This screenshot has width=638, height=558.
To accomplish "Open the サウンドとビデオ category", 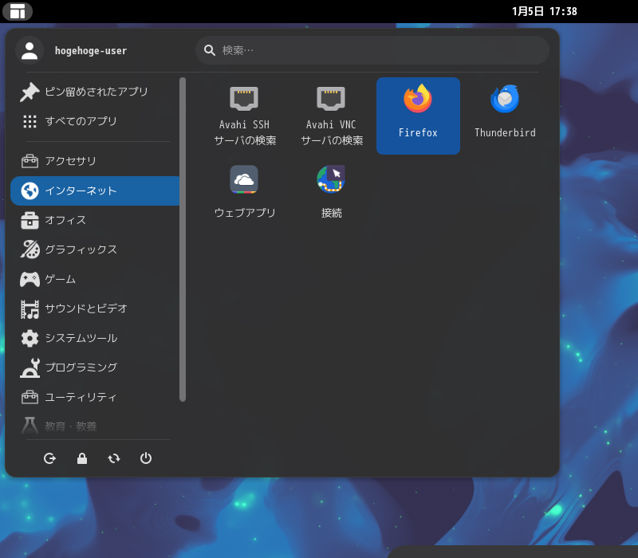I will point(95,308).
